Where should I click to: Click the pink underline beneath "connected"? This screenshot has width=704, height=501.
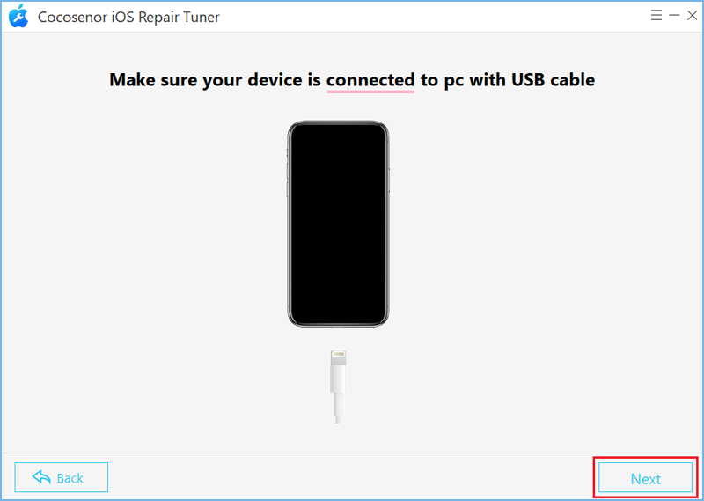370,92
